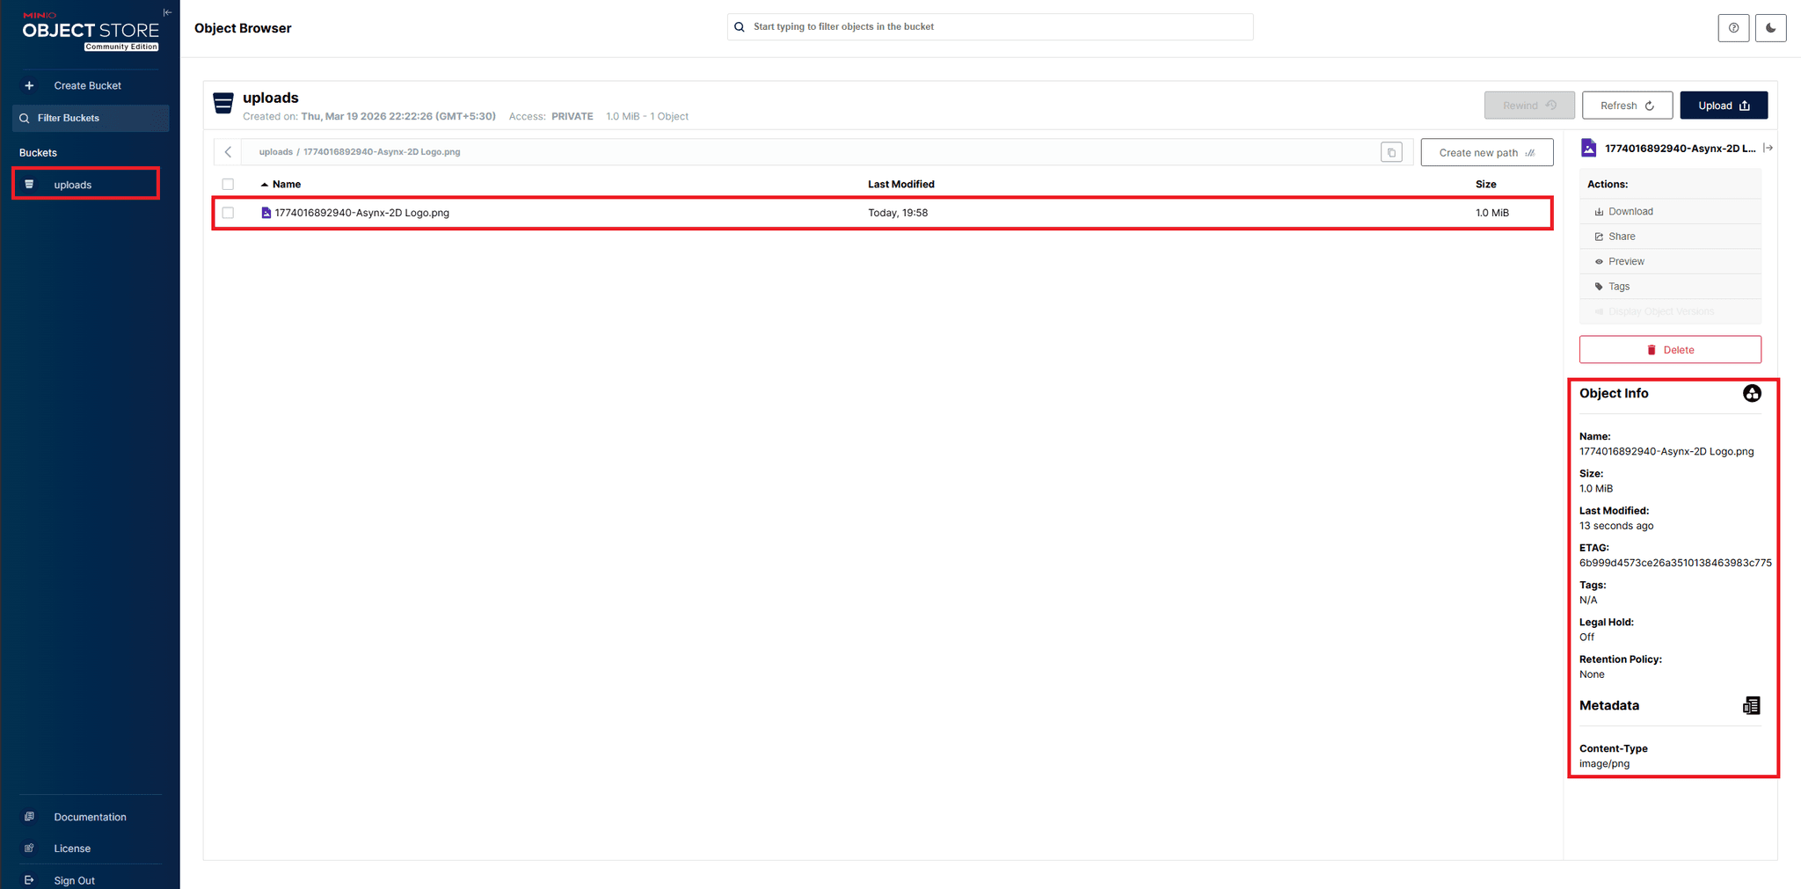Click Display Object Versions action
This screenshot has height=889, width=1801.
pos(1670,311)
